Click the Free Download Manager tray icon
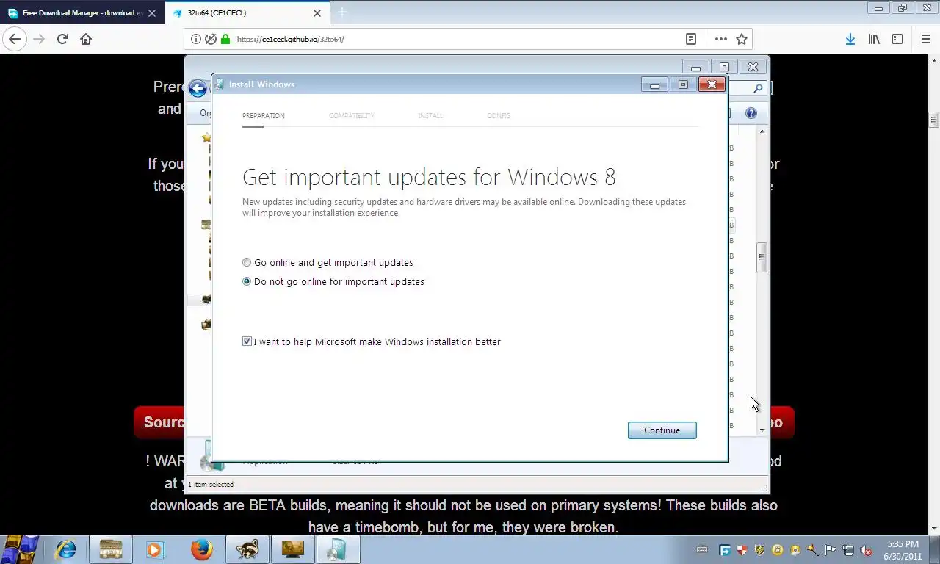This screenshot has width=940, height=564. [x=724, y=550]
